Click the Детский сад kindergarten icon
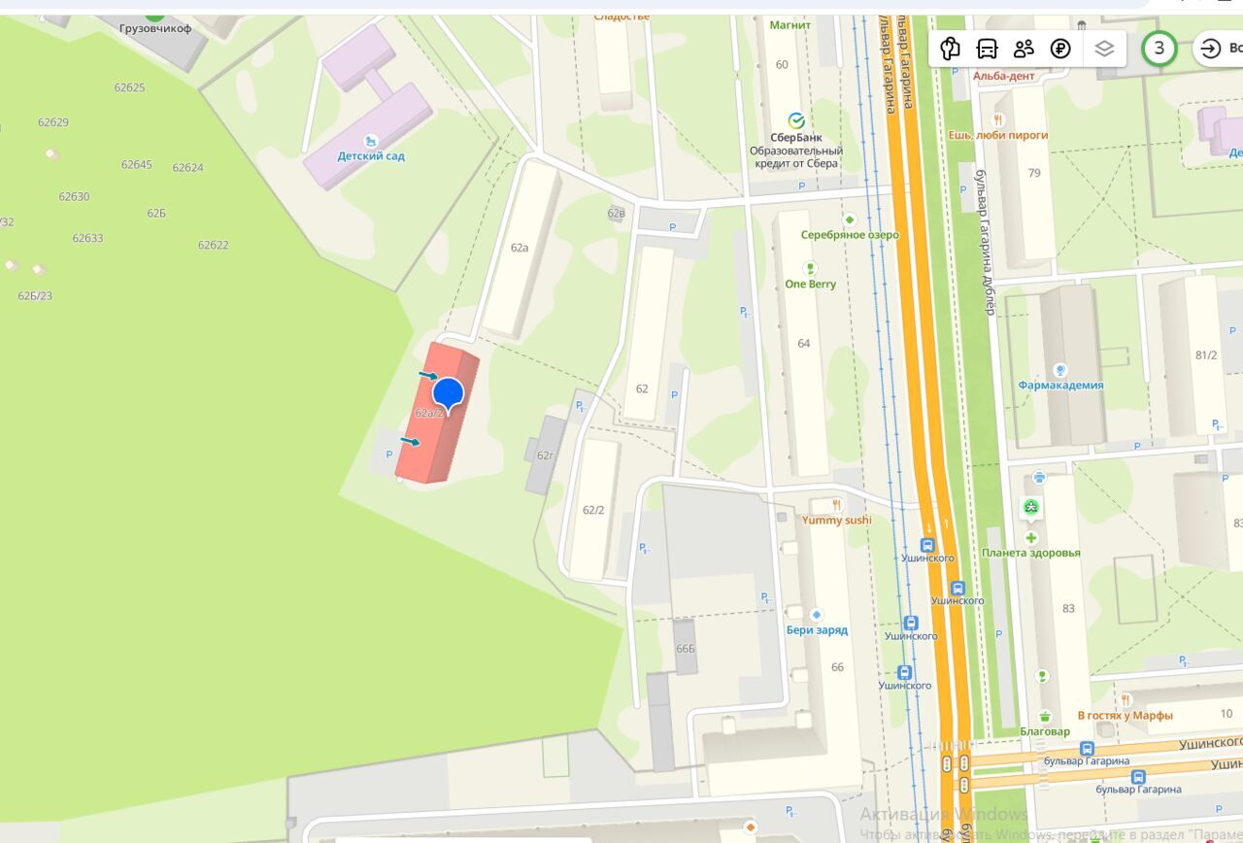The width and height of the screenshot is (1243, 843). (370, 141)
